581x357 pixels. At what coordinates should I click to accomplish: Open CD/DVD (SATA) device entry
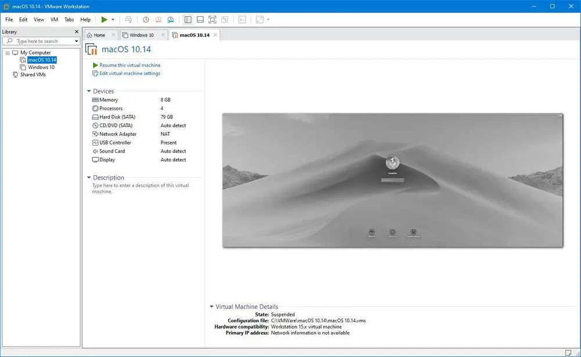[116, 125]
